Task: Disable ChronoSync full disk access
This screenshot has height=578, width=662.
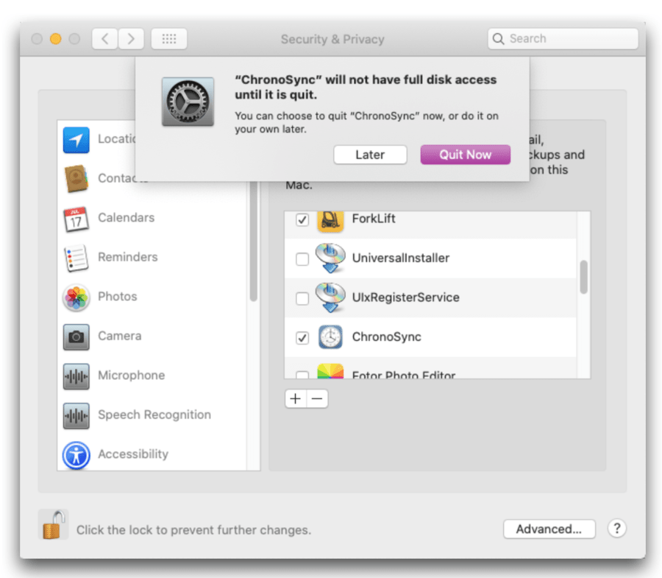Action: coord(302,338)
